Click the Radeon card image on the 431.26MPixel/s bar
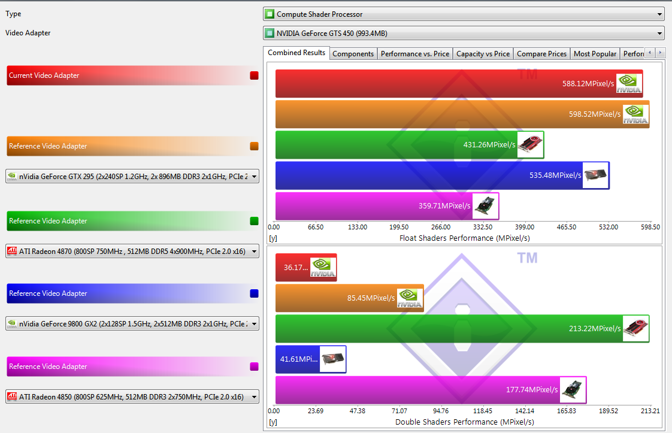This screenshot has width=672, height=433. pyautogui.click(x=530, y=145)
